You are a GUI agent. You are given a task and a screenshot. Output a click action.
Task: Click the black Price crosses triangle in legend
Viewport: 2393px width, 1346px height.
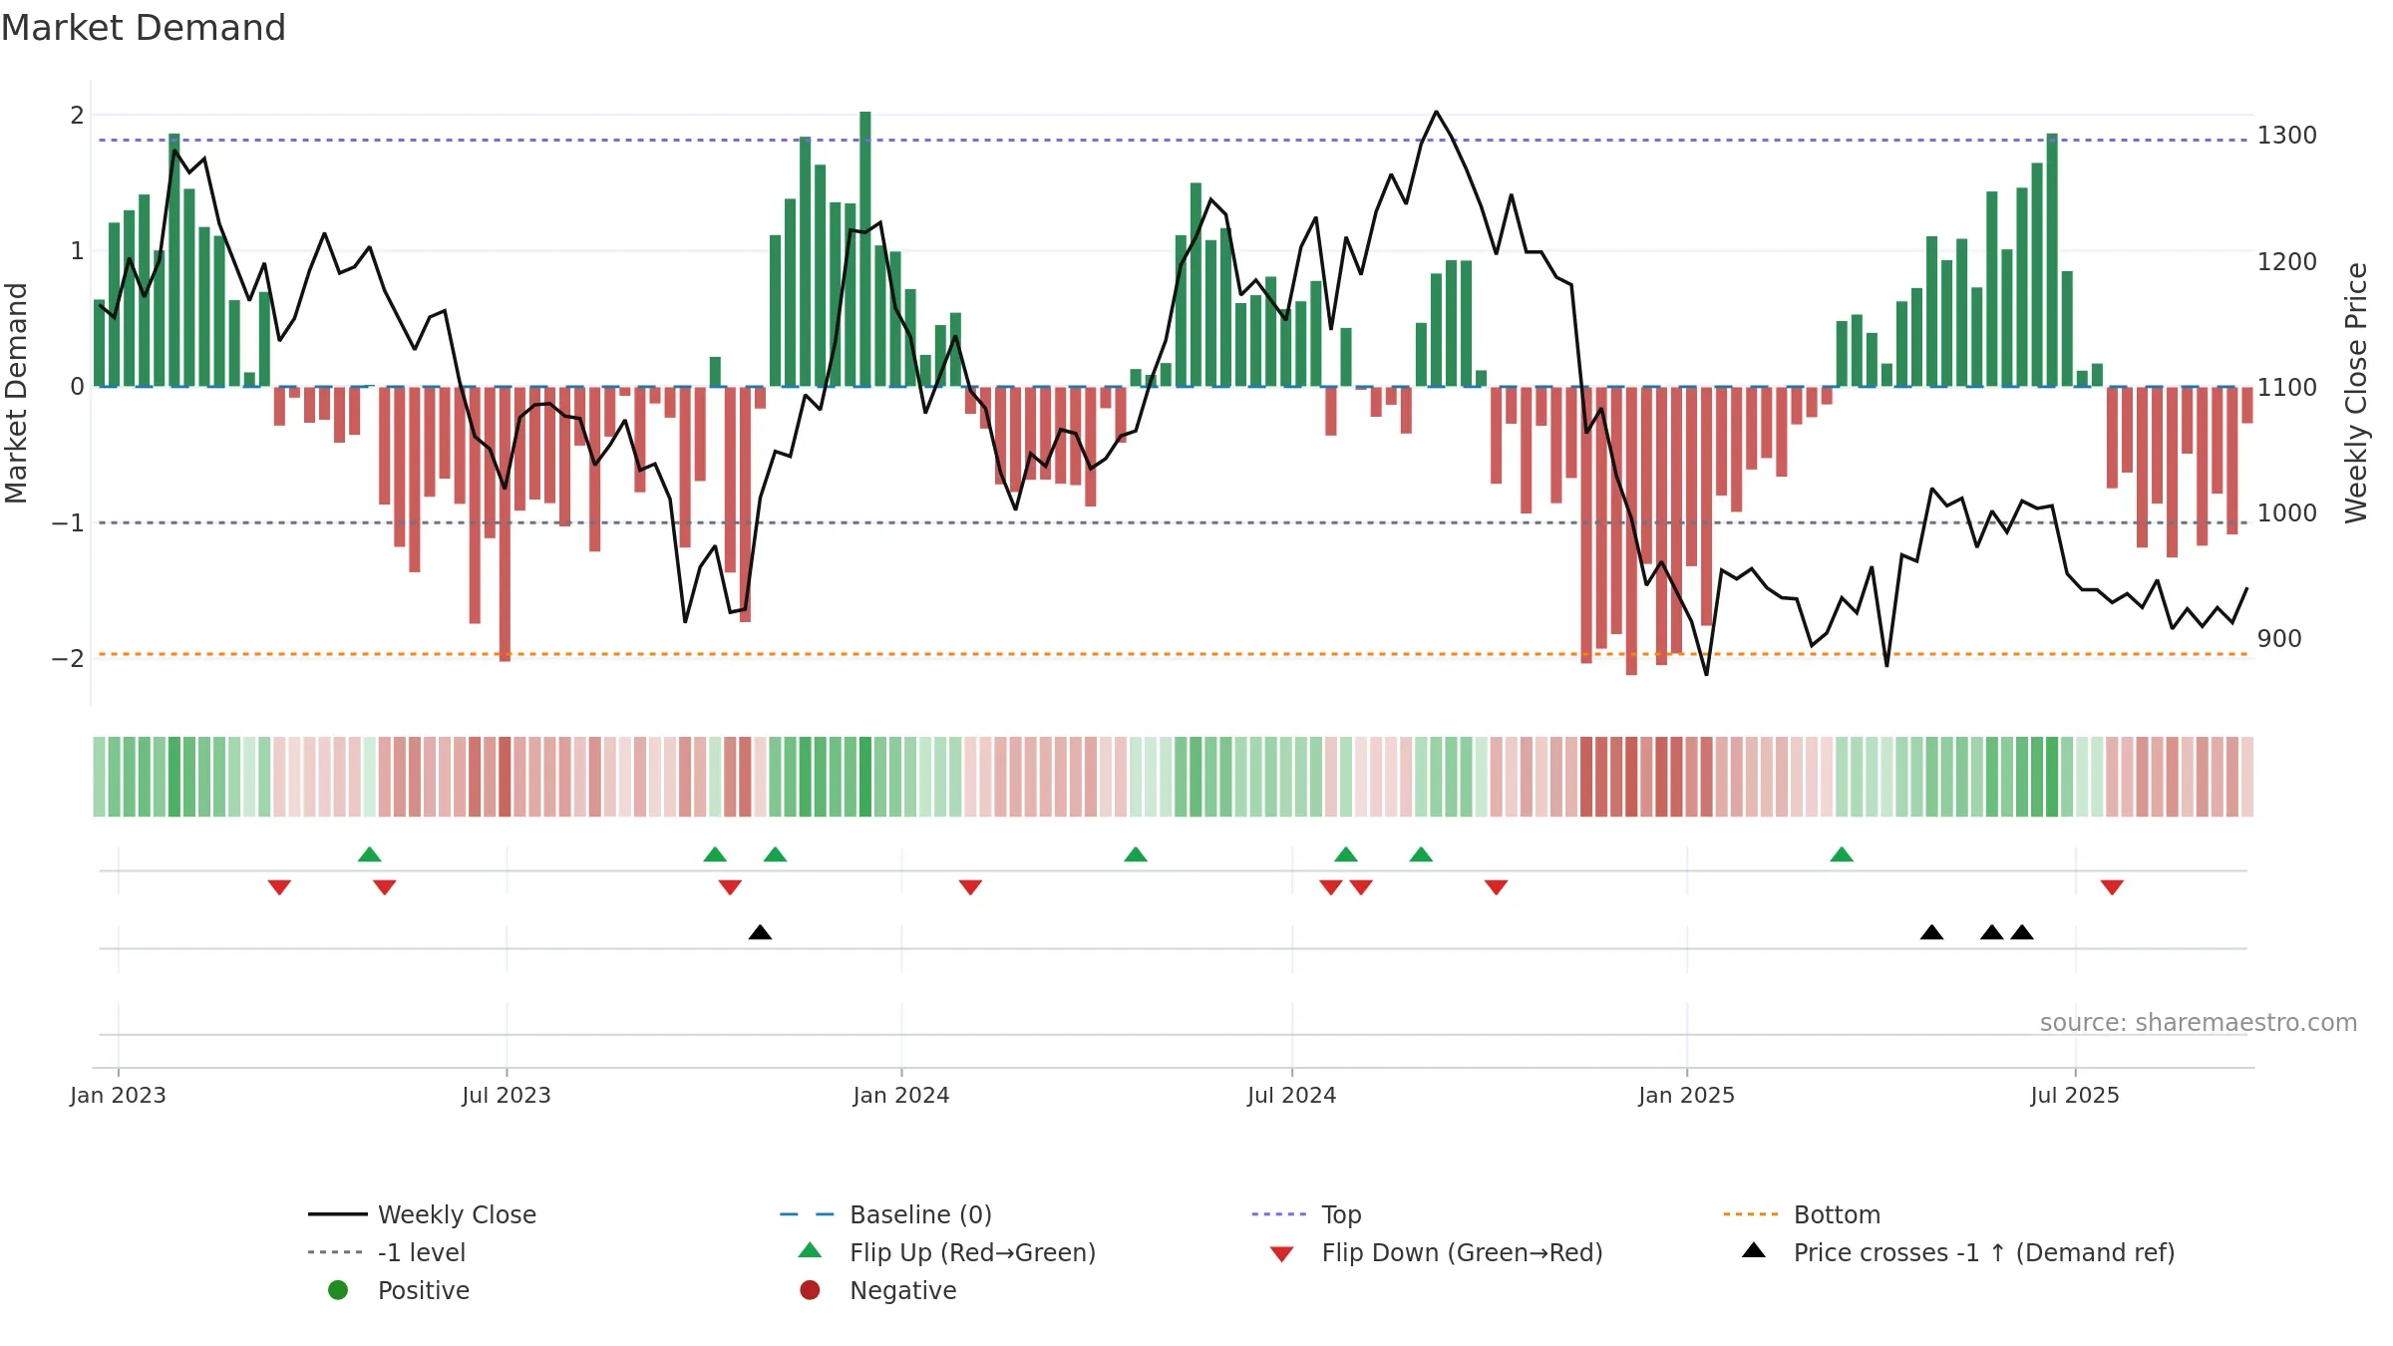(1754, 1250)
